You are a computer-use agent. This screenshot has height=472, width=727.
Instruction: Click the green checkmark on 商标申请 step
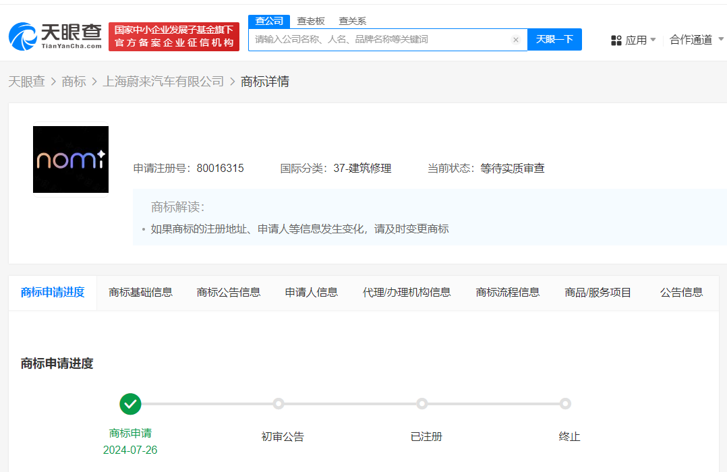pos(130,404)
